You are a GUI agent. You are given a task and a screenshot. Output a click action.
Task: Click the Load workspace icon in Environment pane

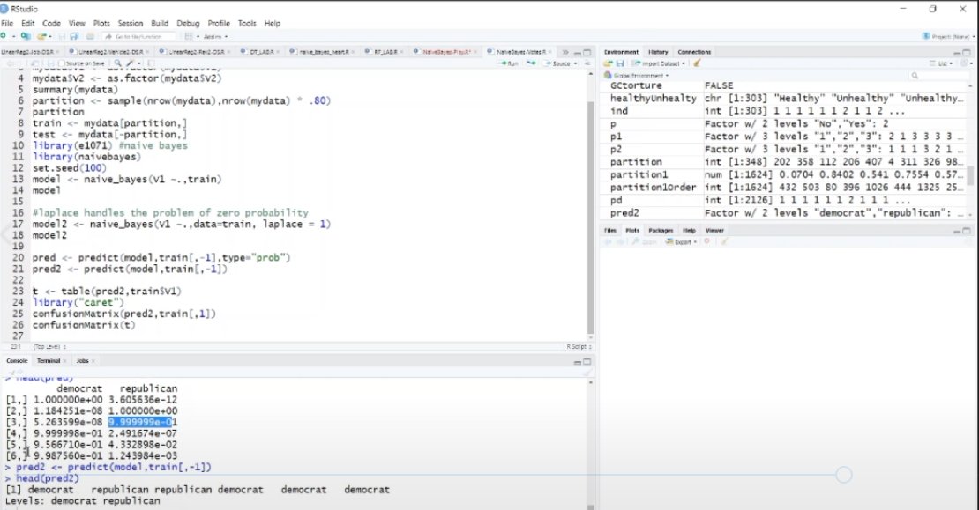pyautogui.click(x=608, y=63)
